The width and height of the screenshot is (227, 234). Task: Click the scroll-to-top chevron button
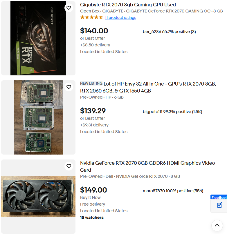(217, 226)
